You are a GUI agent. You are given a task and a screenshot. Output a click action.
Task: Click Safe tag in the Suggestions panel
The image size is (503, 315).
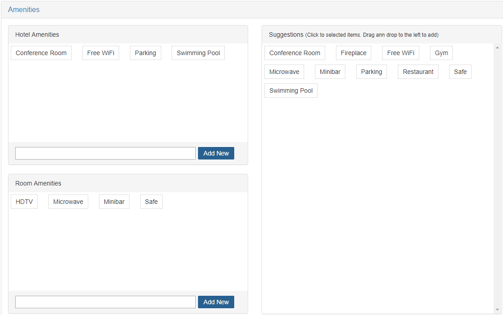[x=460, y=72]
